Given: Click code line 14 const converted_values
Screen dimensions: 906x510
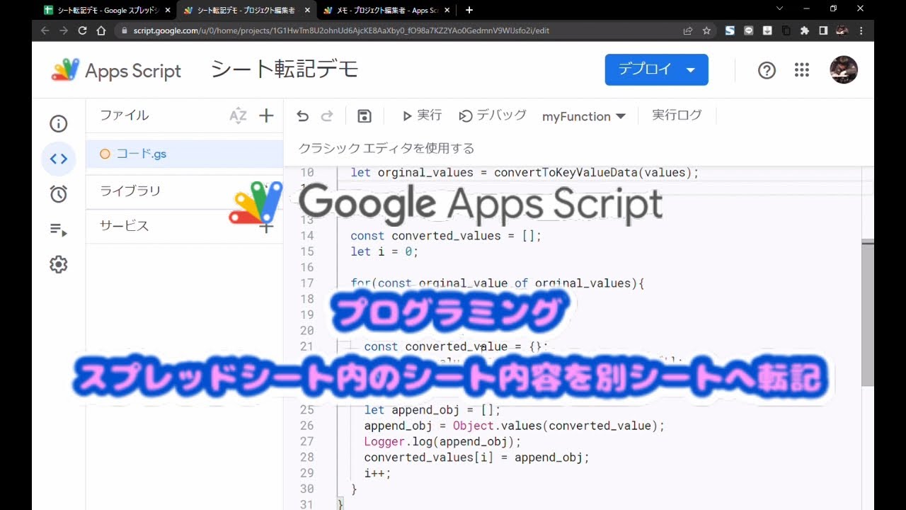Looking at the screenshot, I should (446, 236).
